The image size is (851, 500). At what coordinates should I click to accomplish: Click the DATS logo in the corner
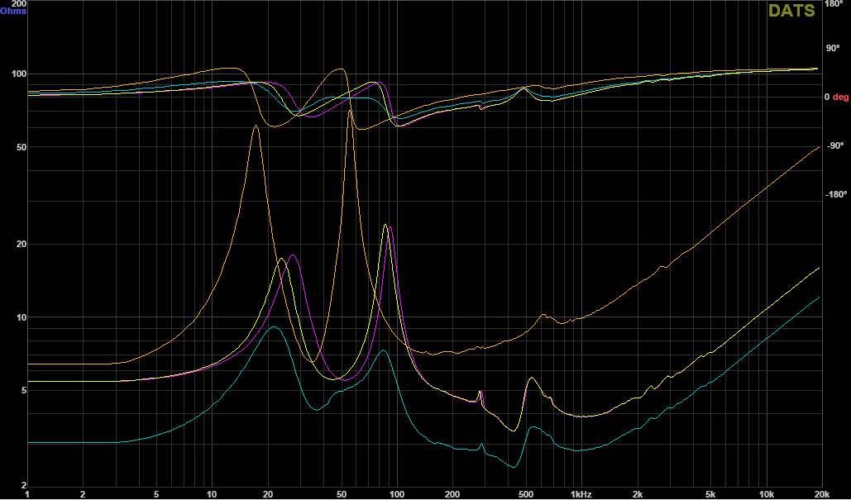[791, 10]
